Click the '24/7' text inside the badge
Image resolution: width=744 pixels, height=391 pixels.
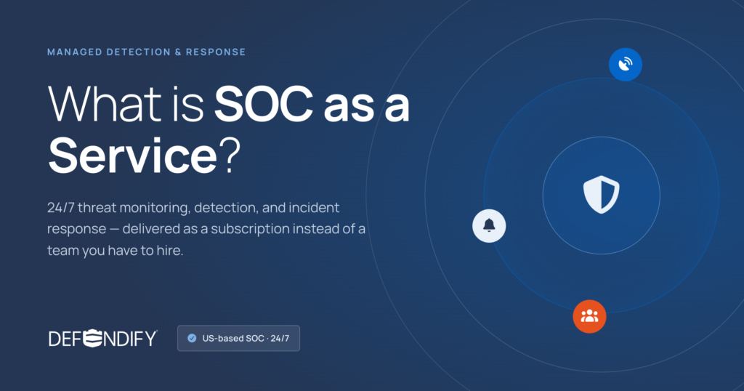pos(280,339)
